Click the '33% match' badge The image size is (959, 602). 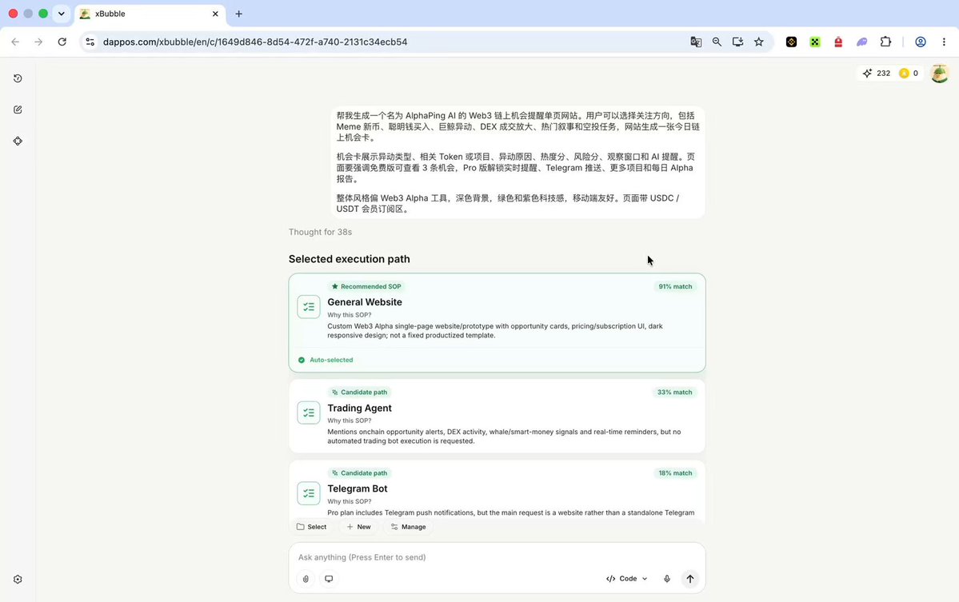pyautogui.click(x=674, y=393)
